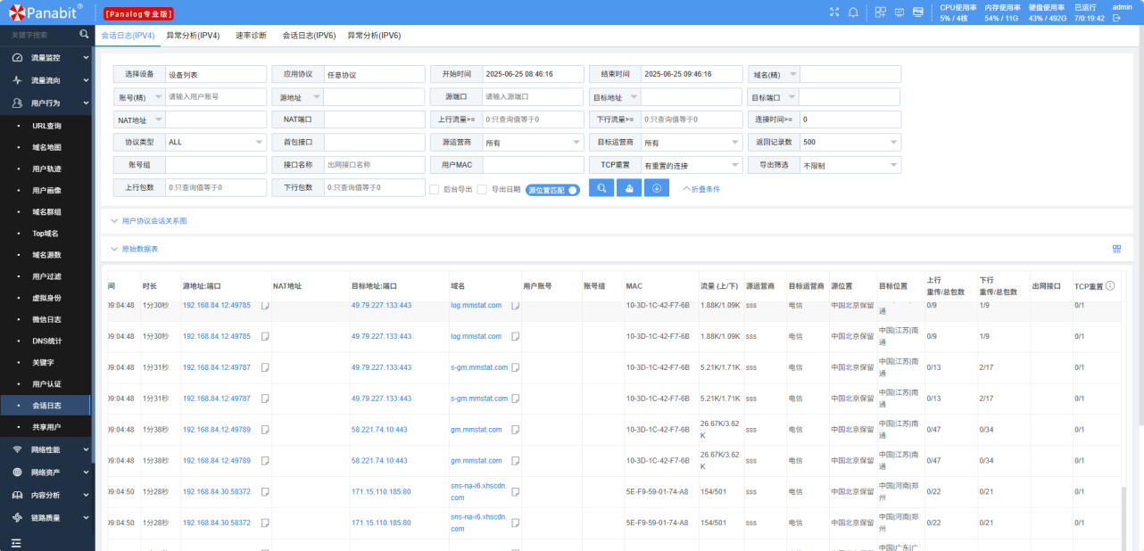Switch to 会话日志(IPV6) tab
Viewport: 1144px width, 551px height.
309,36
